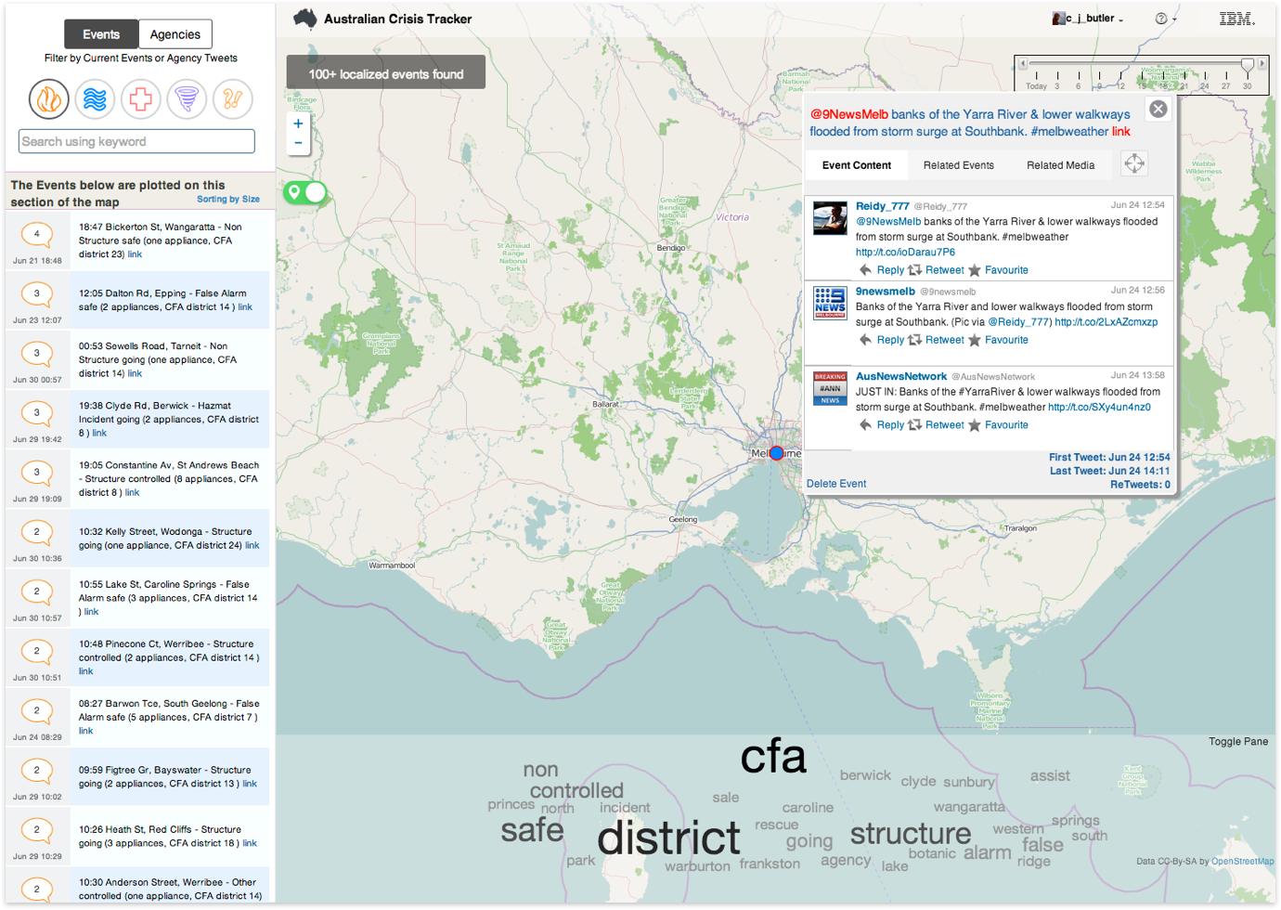Open the Dalton Rd, Epping event link

(245, 307)
